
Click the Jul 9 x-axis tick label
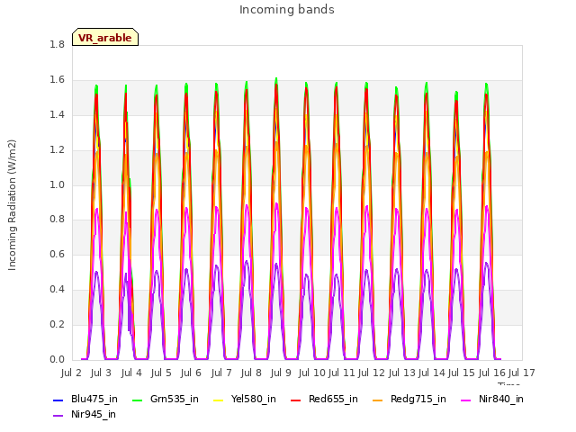(x=281, y=373)
